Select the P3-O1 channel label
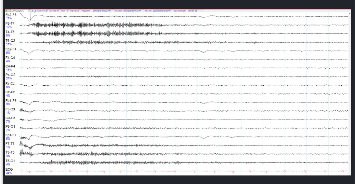Screen dimensions: 355x184 pyautogui.click(x=10, y=127)
